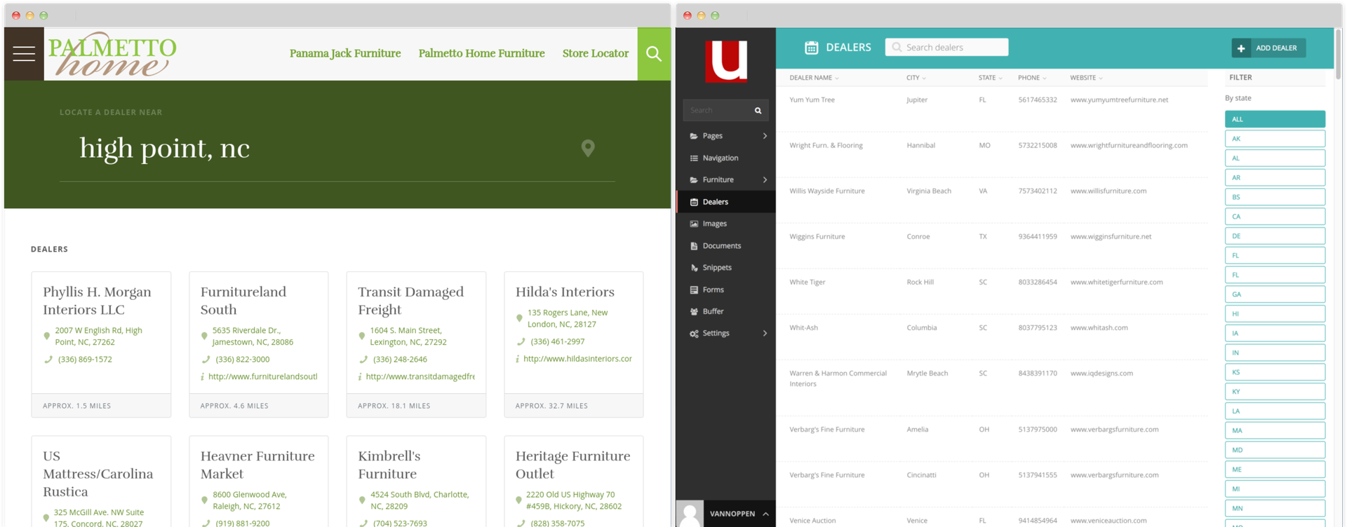This screenshot has width=1347, height=527.
Task: Click the Settings gears icon in sidebar
Action: [x=694, y=334]
